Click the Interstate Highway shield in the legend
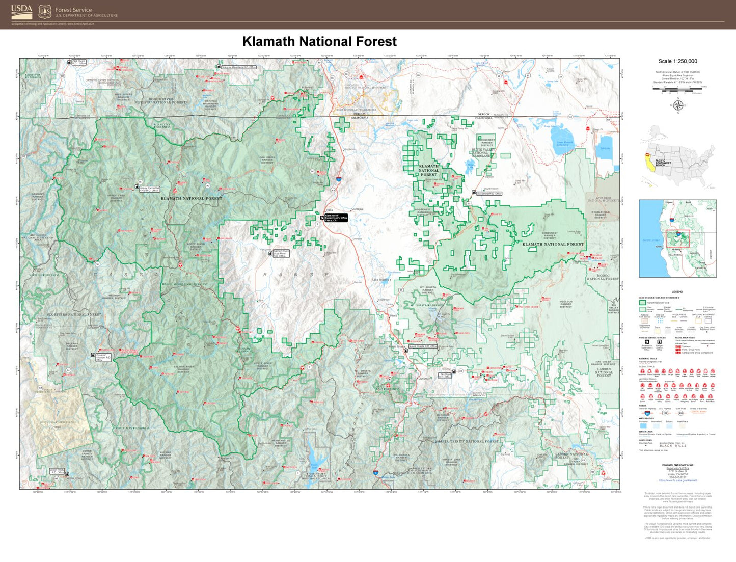 click(647, 413)
